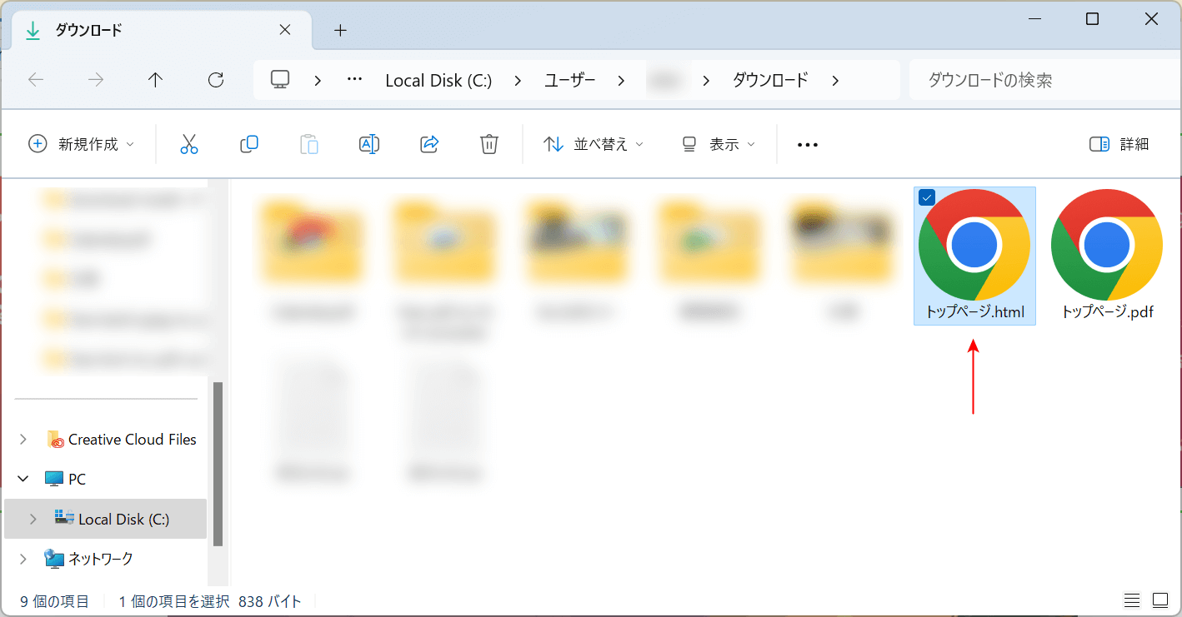Click the Cut scissors icon
This screenshot has height=617, width=1182.
[x=189, y=144]
